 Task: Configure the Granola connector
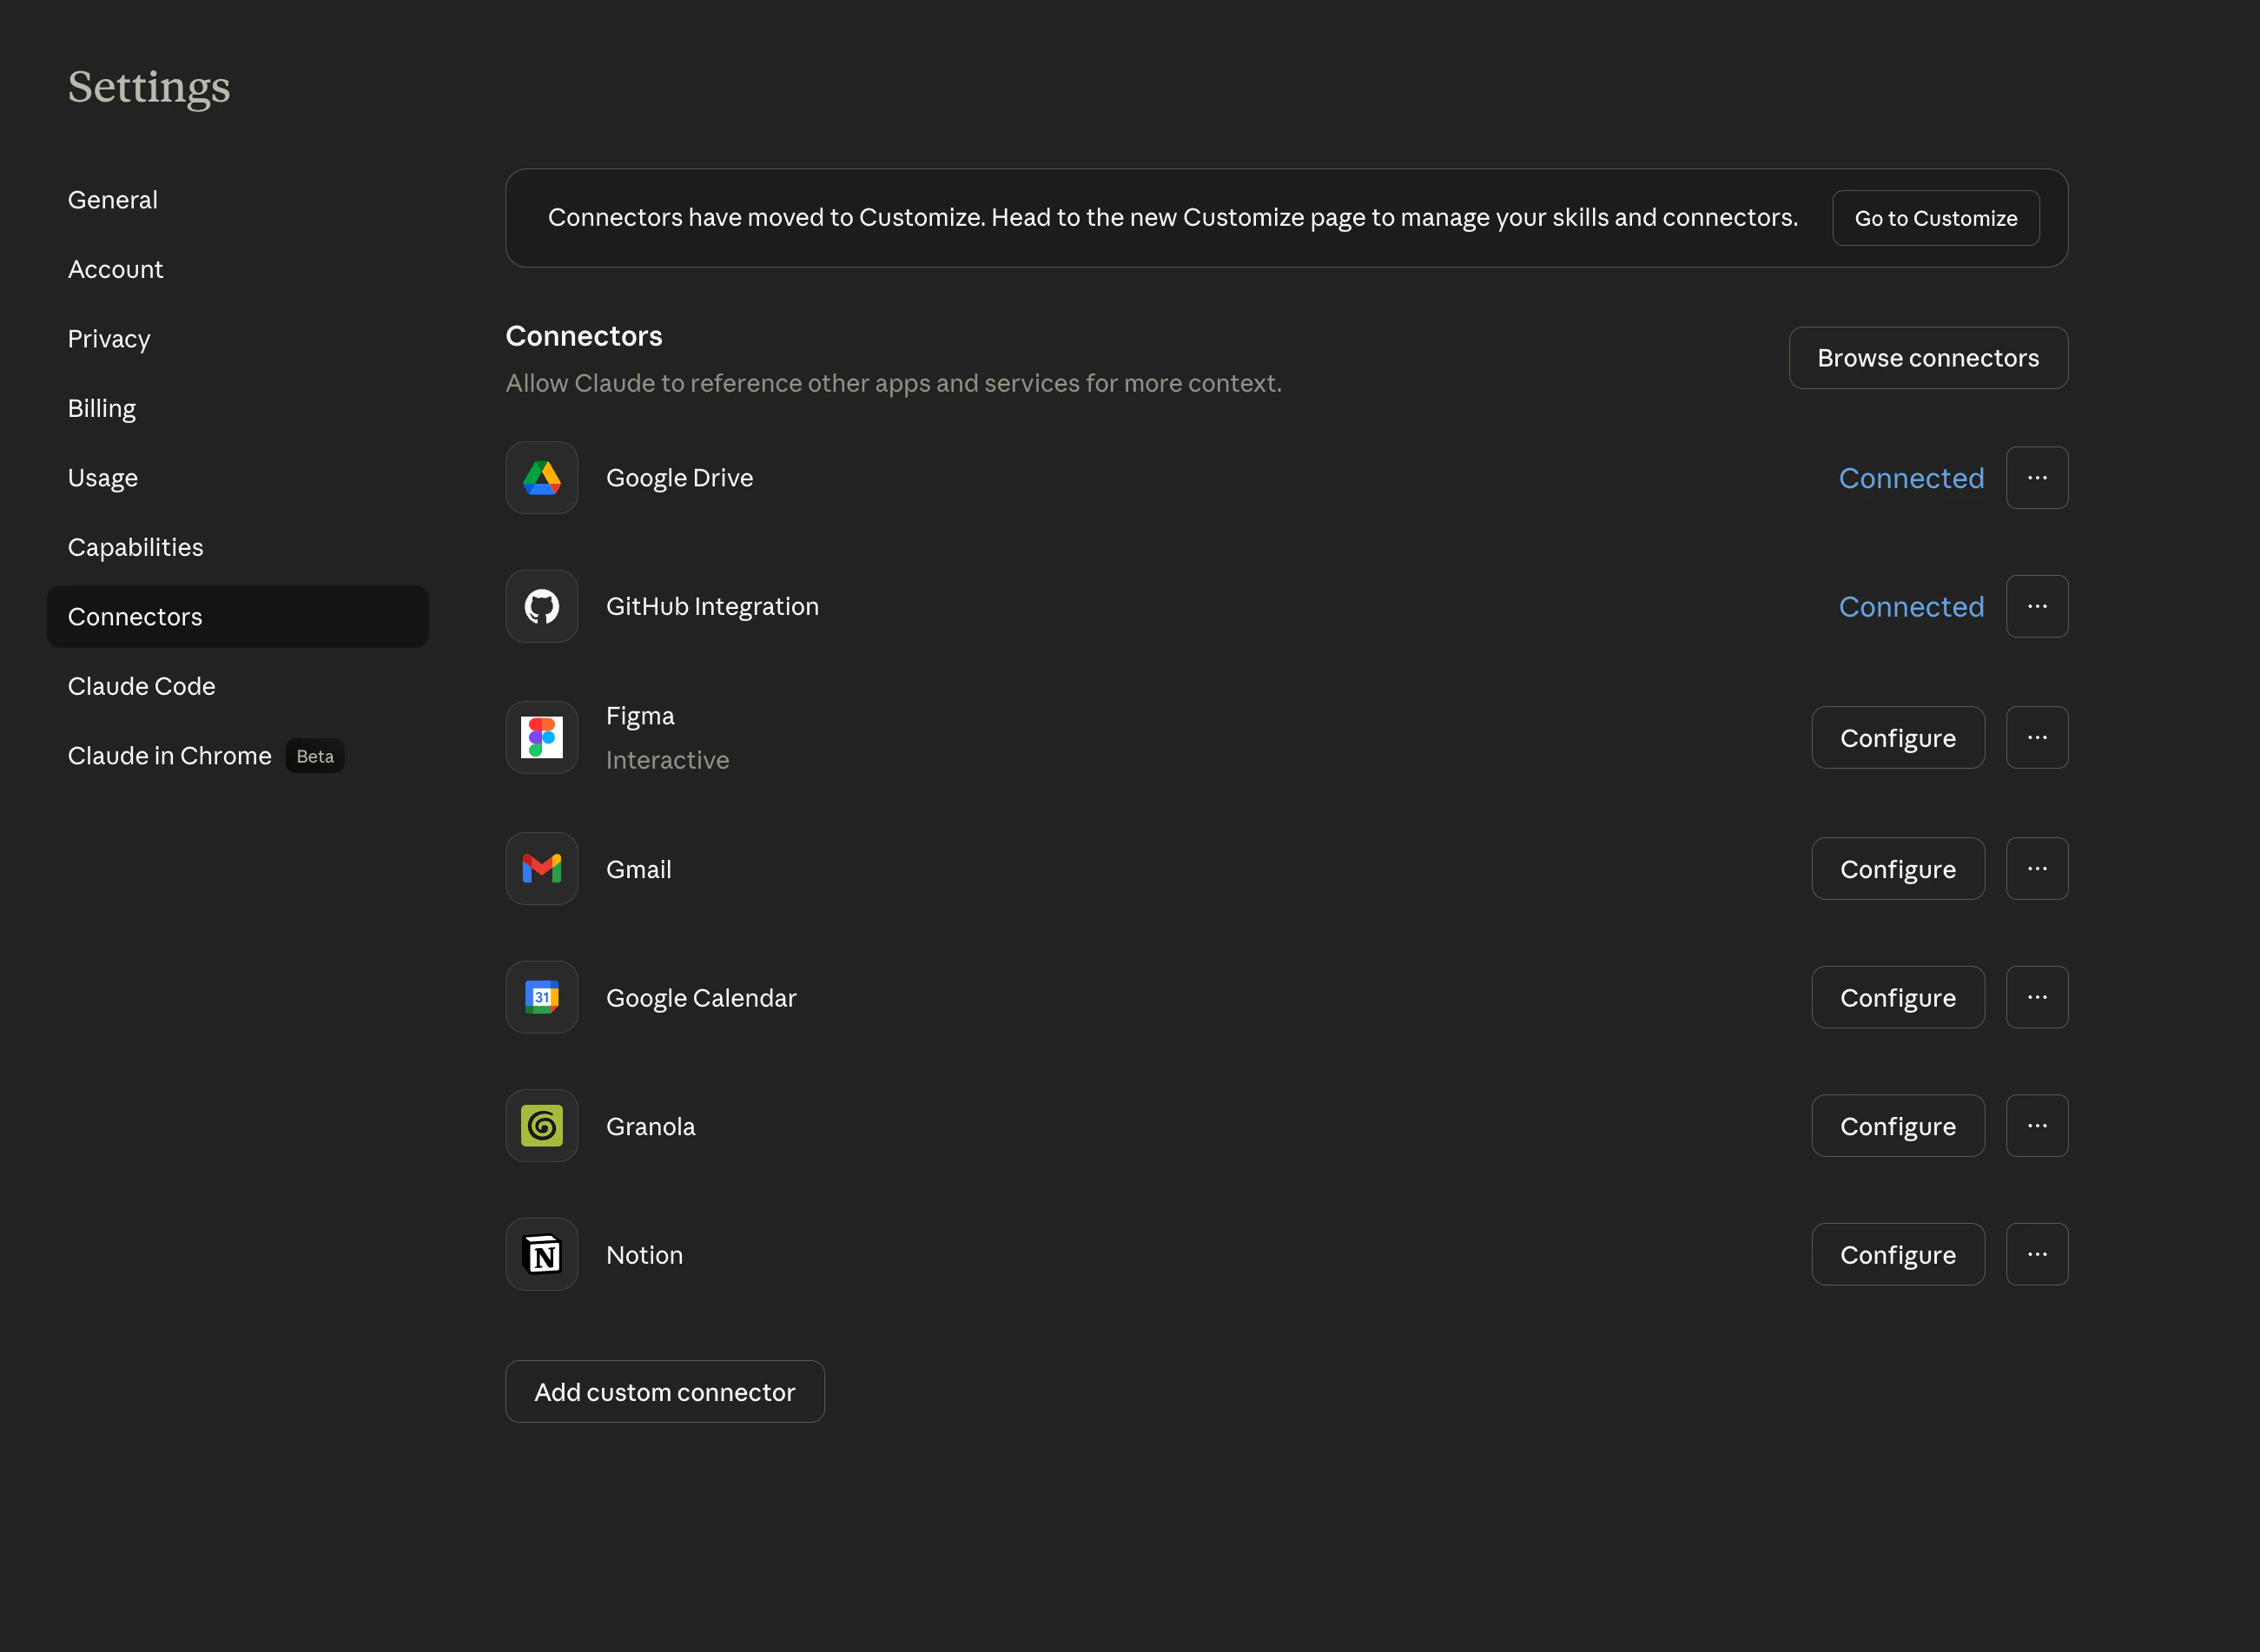pyautogui.click(x=1898, y=1126)
